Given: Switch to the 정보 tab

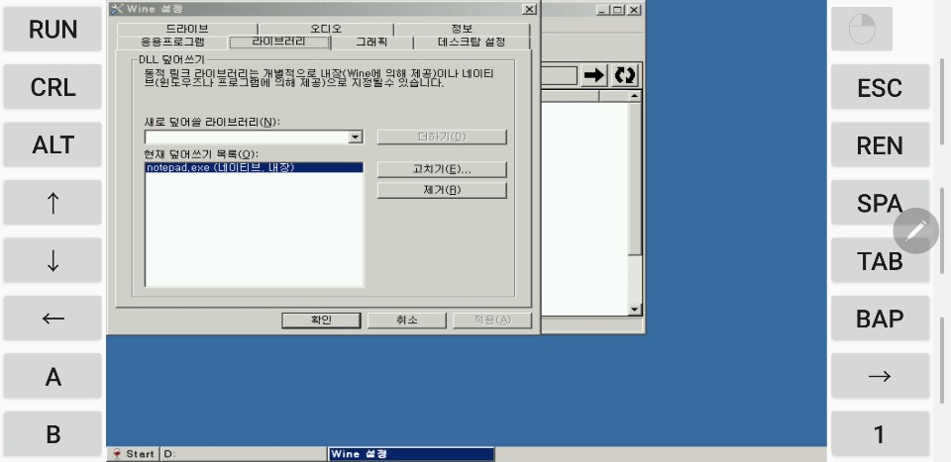Looking at the screenshot, I should 462,29.
